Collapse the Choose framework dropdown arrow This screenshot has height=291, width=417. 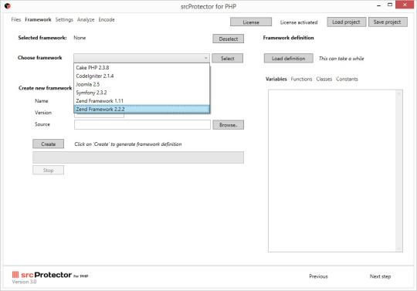(x=206, y=58)
